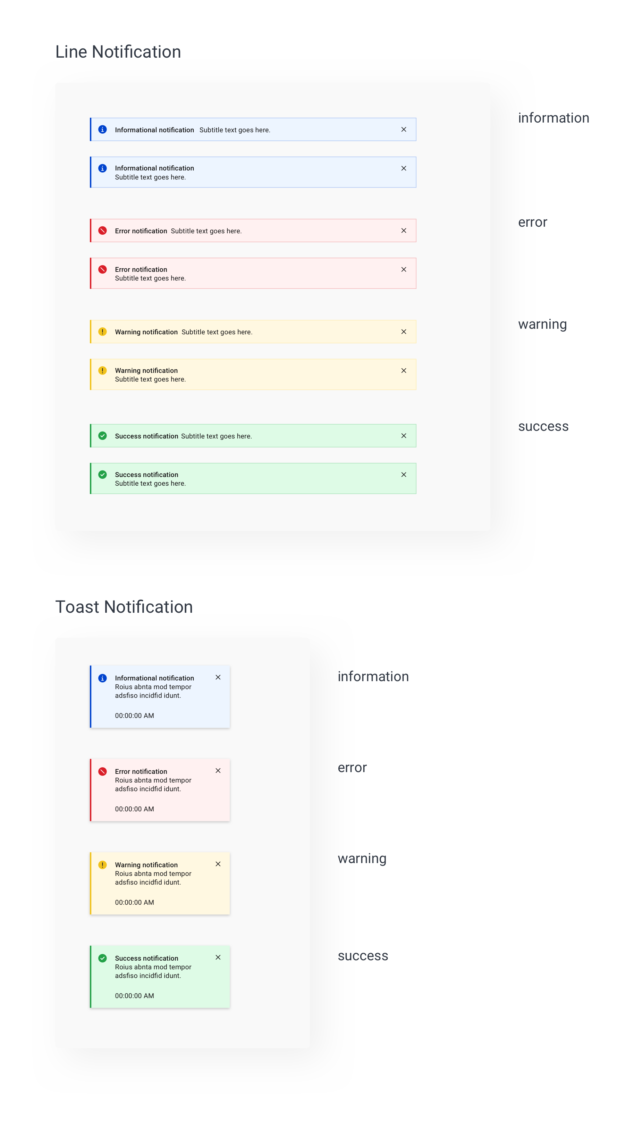The image size is (642, 1129).
Task: Dismiss the error toast notification
Action: coord(218,770)
